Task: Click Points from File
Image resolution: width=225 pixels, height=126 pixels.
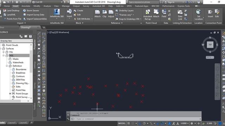Action: coord(12,19)
